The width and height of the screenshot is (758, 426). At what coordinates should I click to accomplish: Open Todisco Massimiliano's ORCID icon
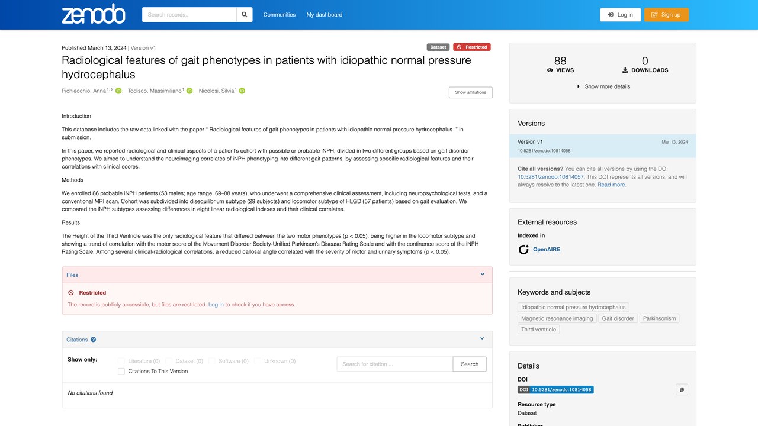pos(189,91)
